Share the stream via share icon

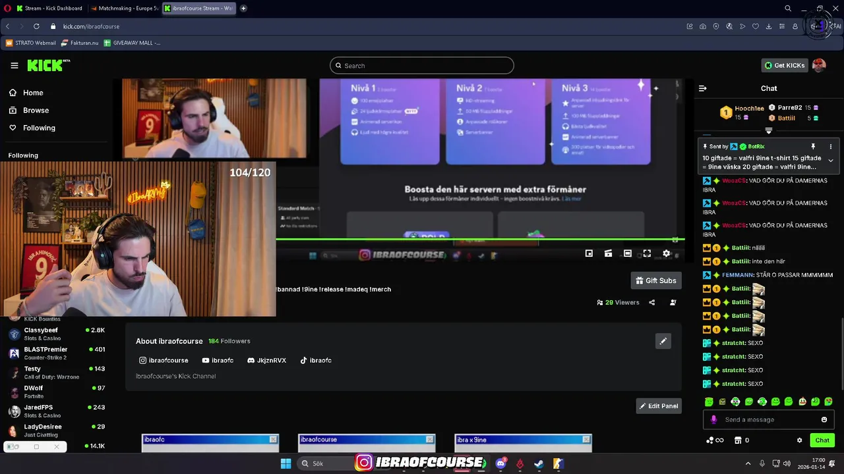tap(651, 302)
